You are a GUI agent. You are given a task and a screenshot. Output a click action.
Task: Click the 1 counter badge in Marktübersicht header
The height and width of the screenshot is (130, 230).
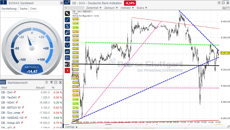[x=47, y=82]
